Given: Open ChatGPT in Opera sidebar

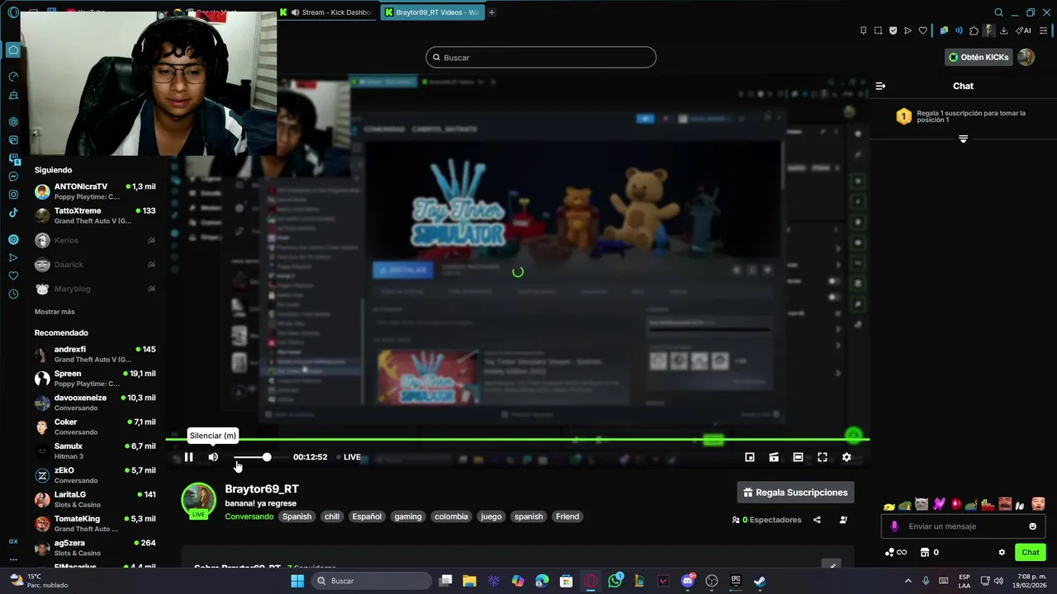Looking at the screenshot, I should (13, 121).
